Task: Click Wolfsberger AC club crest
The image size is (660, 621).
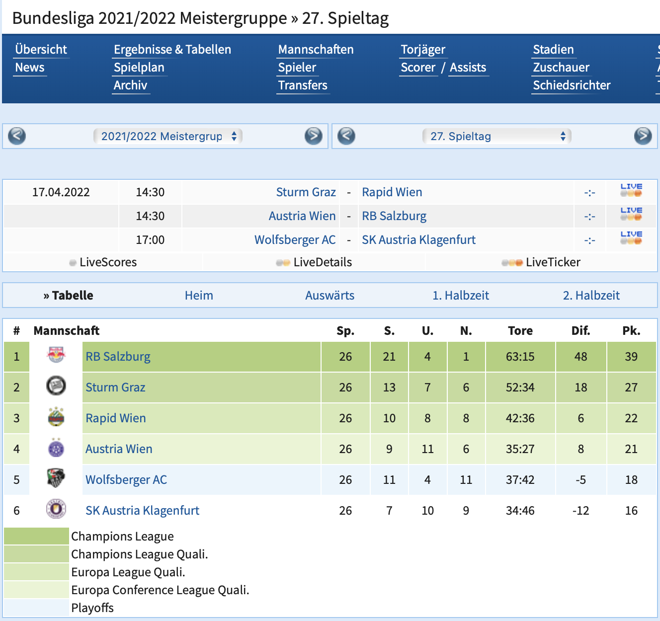Action: 56,478
